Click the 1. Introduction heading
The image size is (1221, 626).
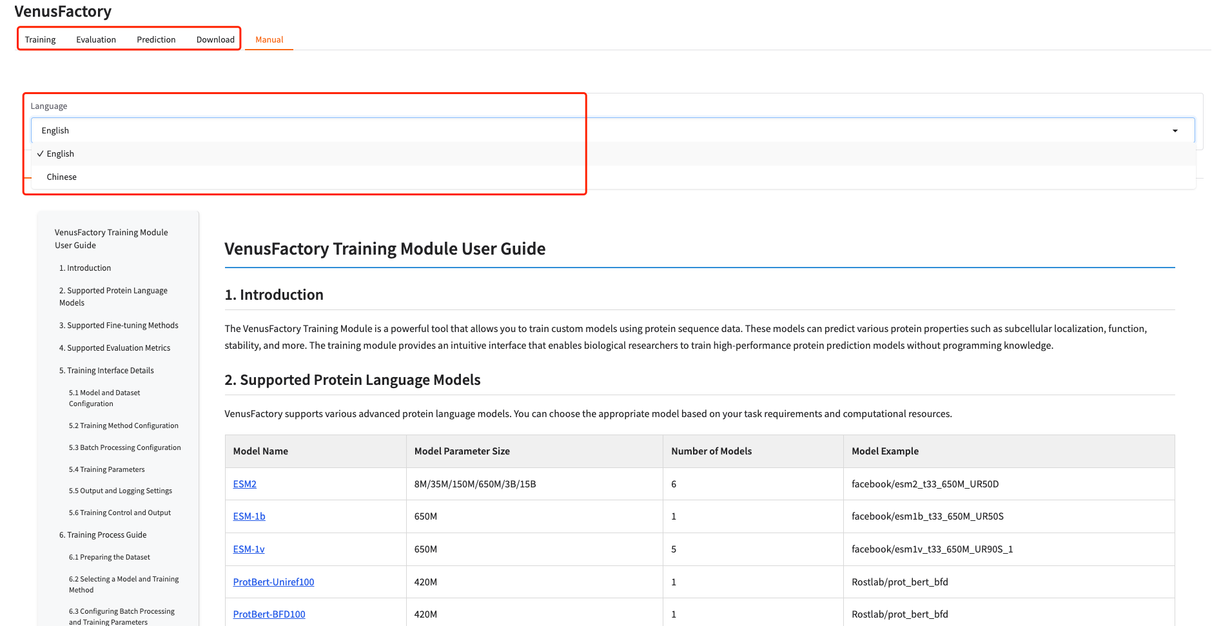274,295
